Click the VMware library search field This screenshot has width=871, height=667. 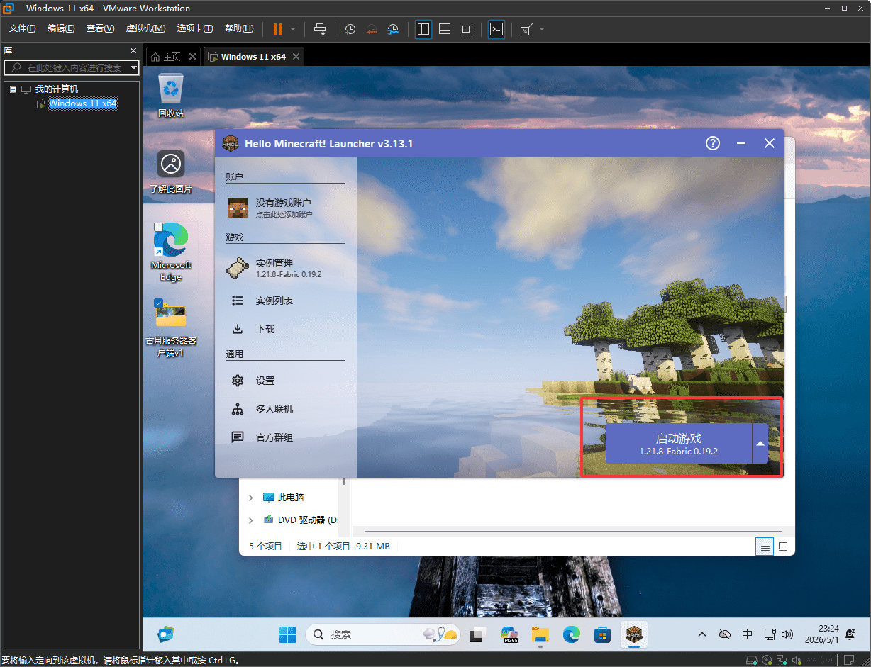tap(71, 67)
